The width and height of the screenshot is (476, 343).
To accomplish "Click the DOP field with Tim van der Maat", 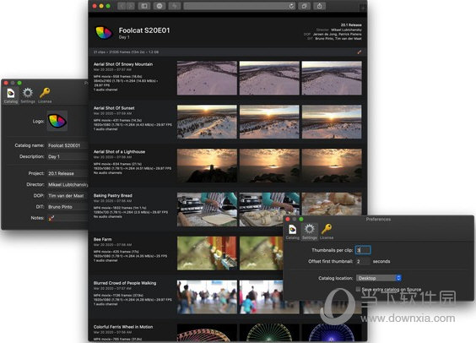I will click(68, 196).
